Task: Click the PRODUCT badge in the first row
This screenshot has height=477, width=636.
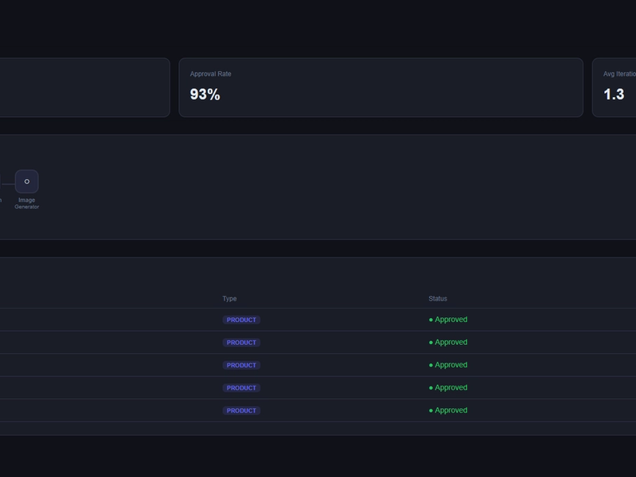Action: tap(241, 320)
